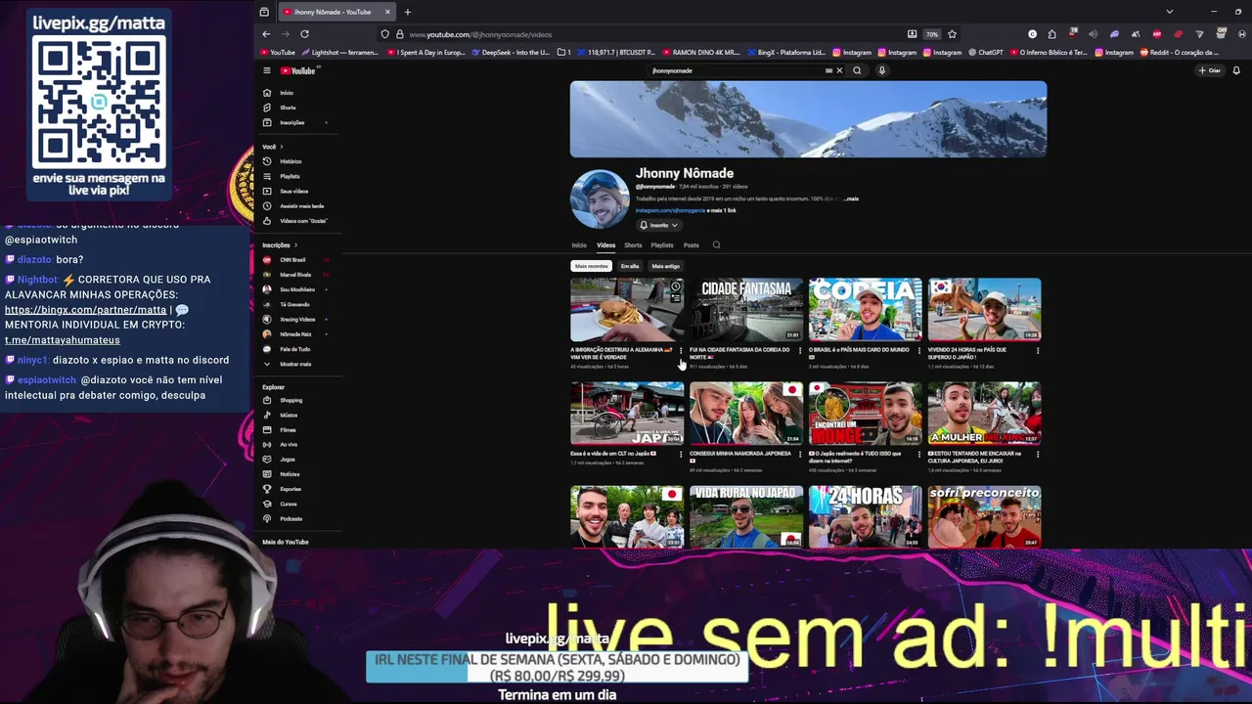Viewport: 1252px width, 704px height.
Task: Open the YouTube hamburger guide menu
Action: pyautogui.click(x=266, y=70)
